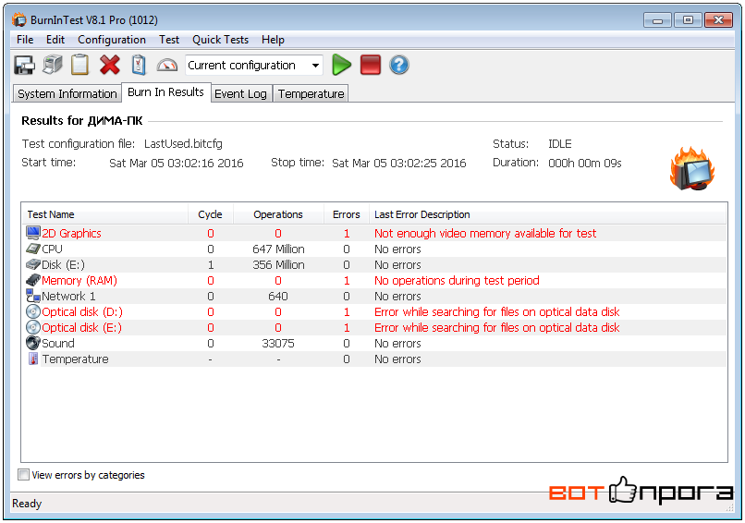Enable View errors by categories checkbox

tap(23, 475)
